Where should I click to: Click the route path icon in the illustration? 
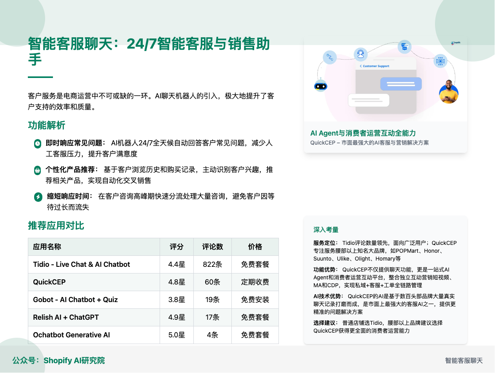click(x=330, y=58)
